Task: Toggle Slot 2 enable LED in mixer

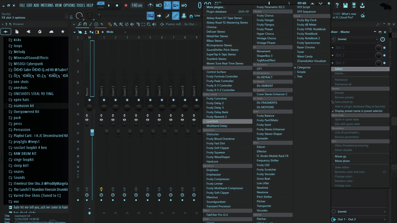Action: tap(384, 55)
